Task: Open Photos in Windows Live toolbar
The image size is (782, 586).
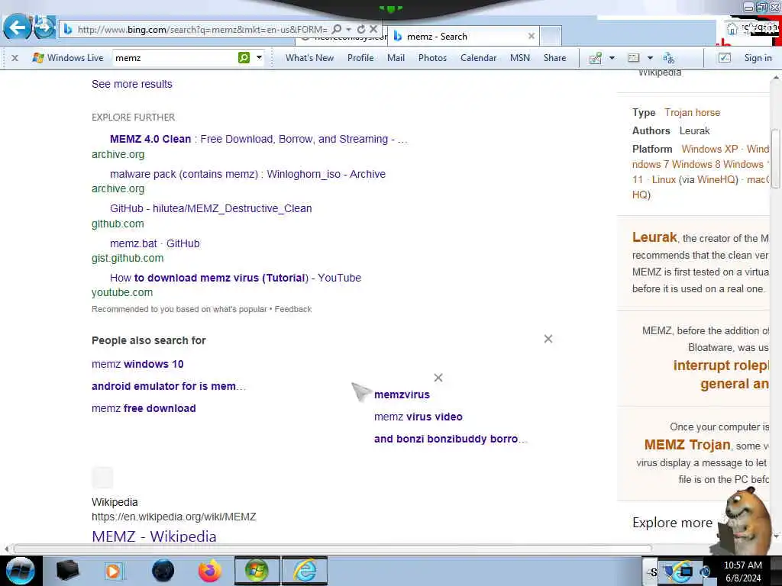Action: [432, 58]
